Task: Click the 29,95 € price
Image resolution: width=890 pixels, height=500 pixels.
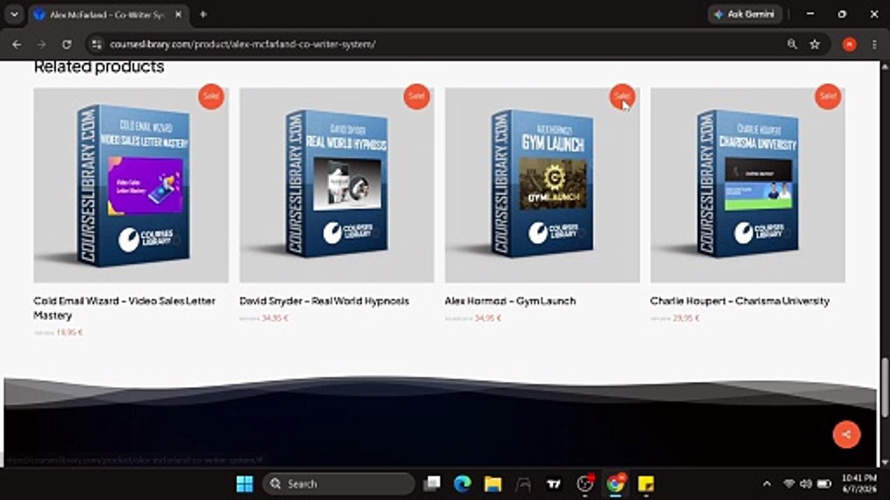Action: click(x=686, y=318)
